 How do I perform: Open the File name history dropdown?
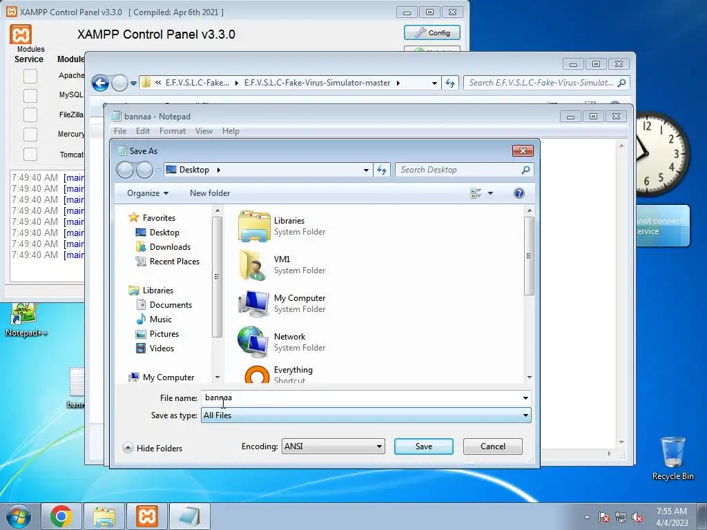pyautogui.click(x=525, y=398)
